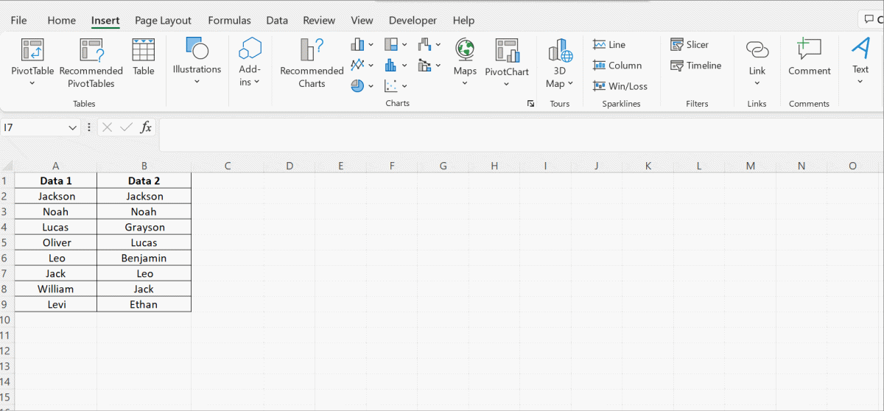Select the 3D Map icon
Viewport: 884px width, 411px height.
click(560, 50)
